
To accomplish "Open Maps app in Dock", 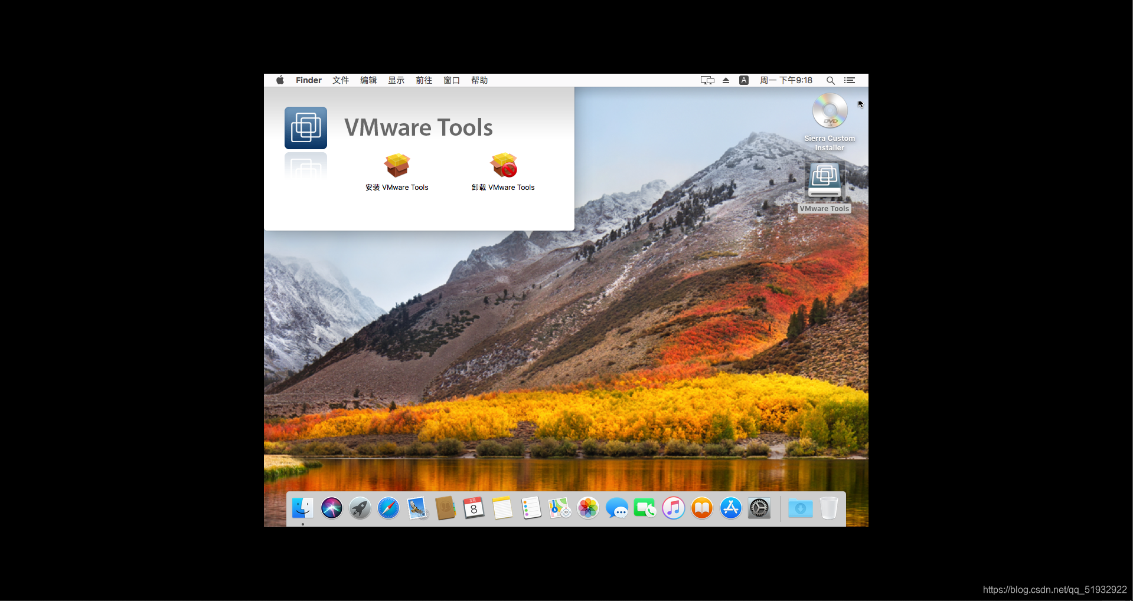I will pyautogui.click(x=560, y=508).
